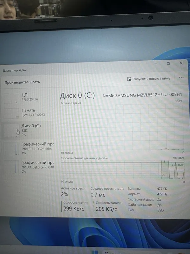The height and width of the screenshot is (254, 190).
Task: Click the Системный диск label
Action: [x=141, y=199]
